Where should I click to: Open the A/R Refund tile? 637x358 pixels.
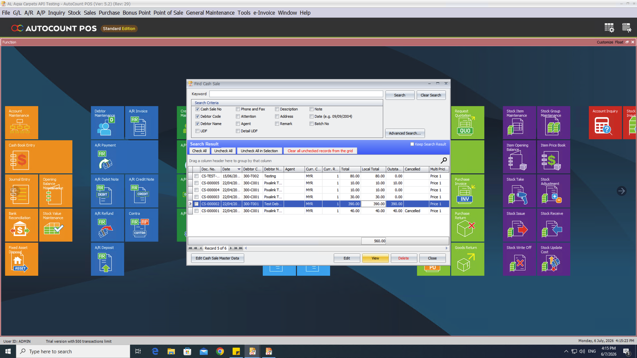(107, 225)
